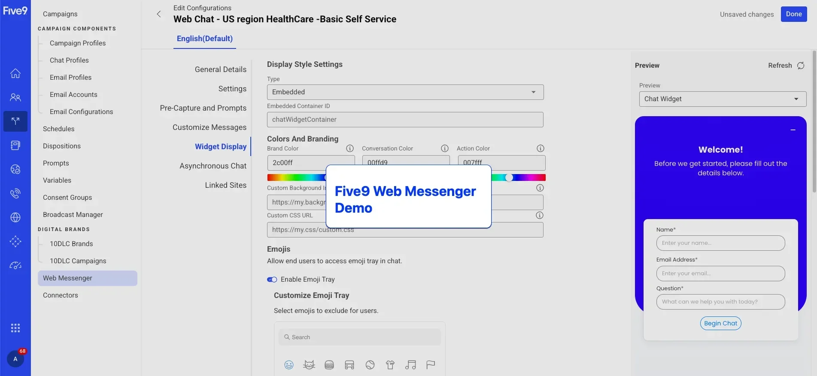
Task: Click the Brand Color hex field
Action: (x=311, y=163)
